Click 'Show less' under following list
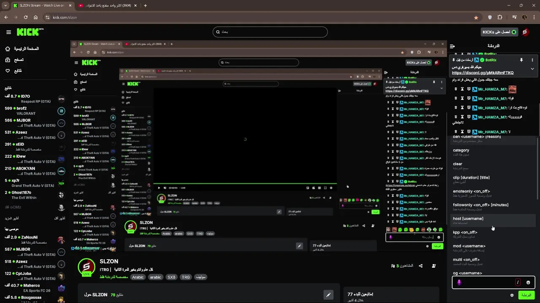This screenshot has width=540, height=303. 59,218
